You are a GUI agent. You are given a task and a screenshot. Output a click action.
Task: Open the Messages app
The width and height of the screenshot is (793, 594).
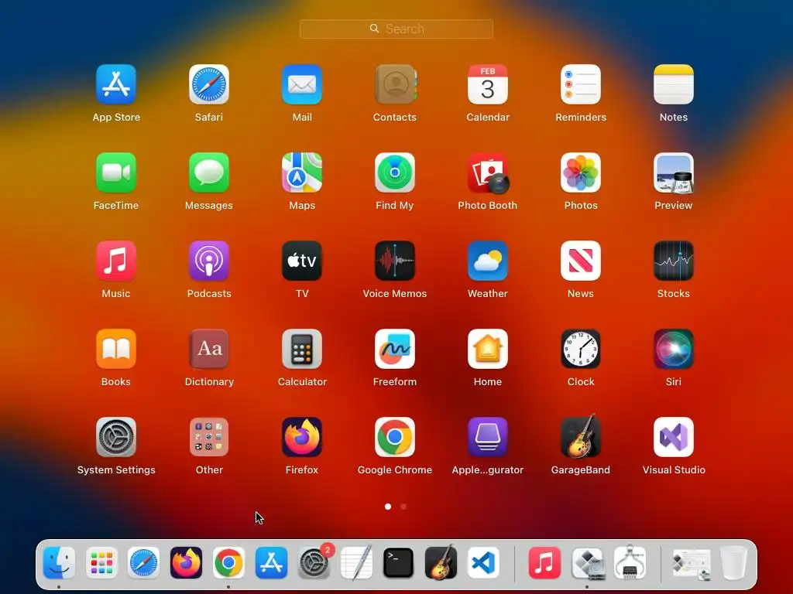click(209, 172)
